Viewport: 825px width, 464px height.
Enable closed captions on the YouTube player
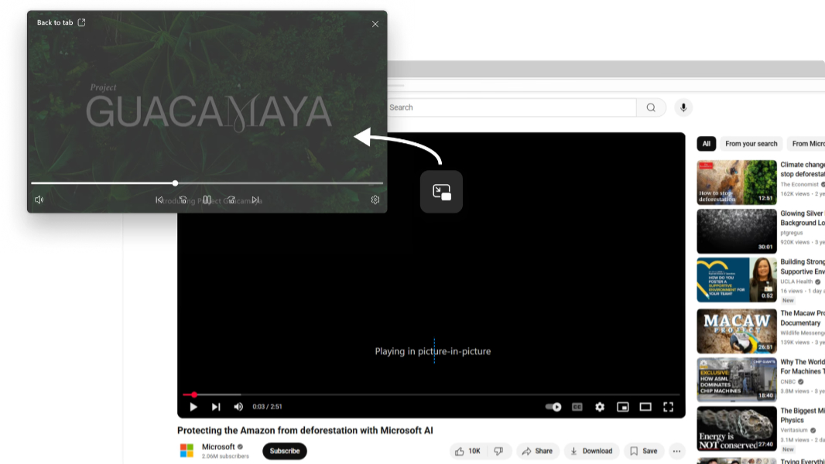(577, 407)
